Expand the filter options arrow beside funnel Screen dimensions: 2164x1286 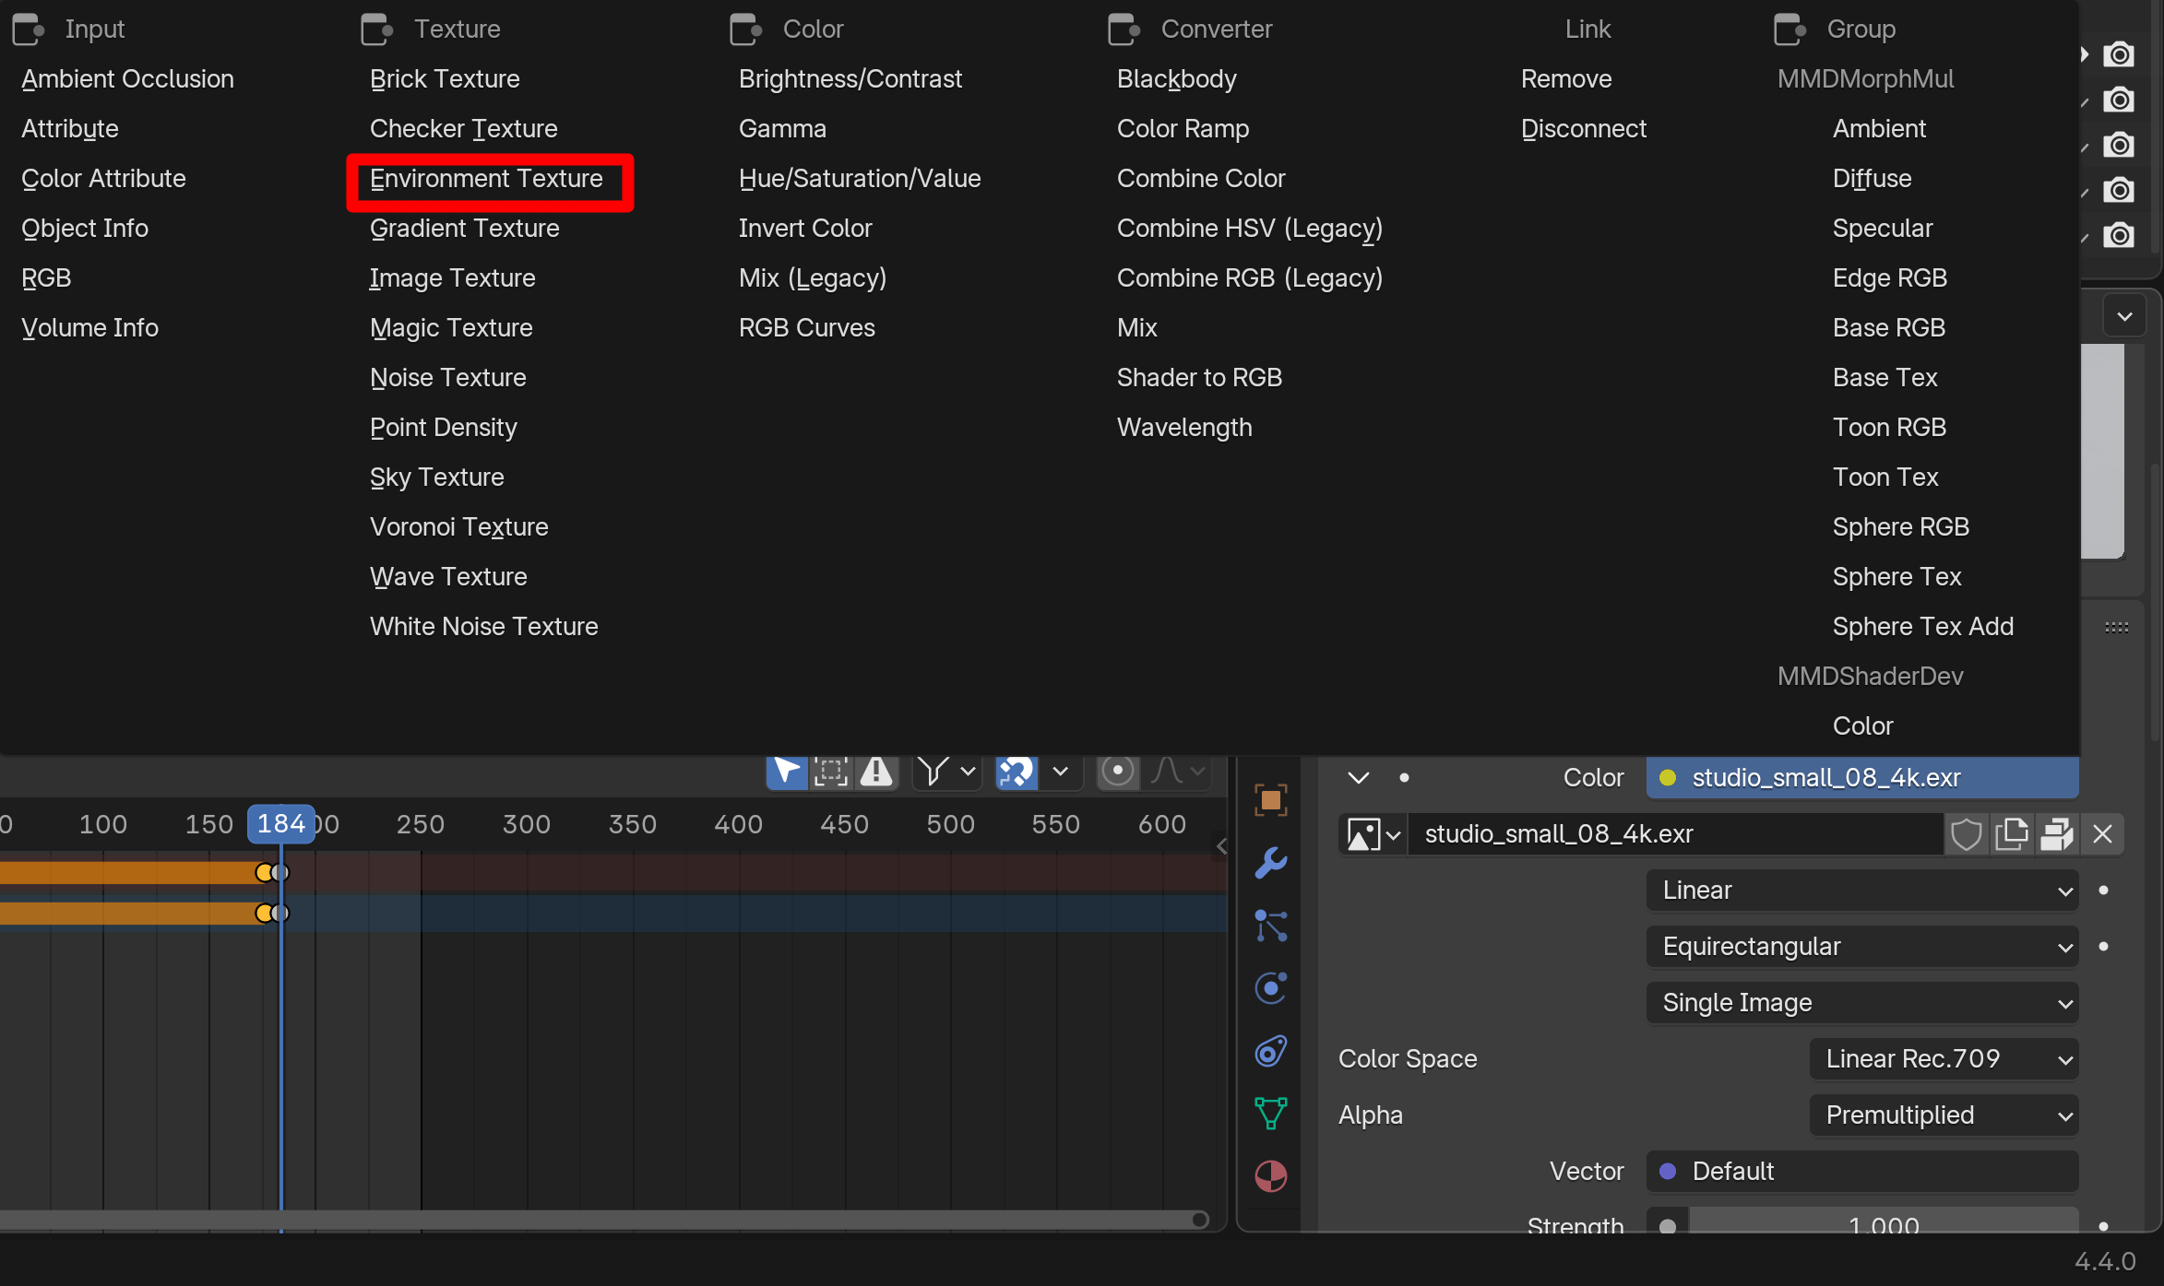968,771
